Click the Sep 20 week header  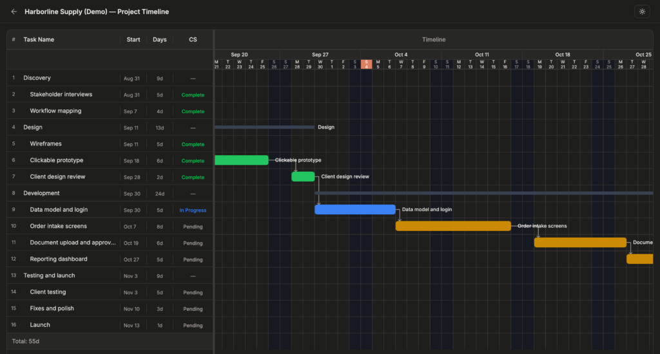click(239, 55)
